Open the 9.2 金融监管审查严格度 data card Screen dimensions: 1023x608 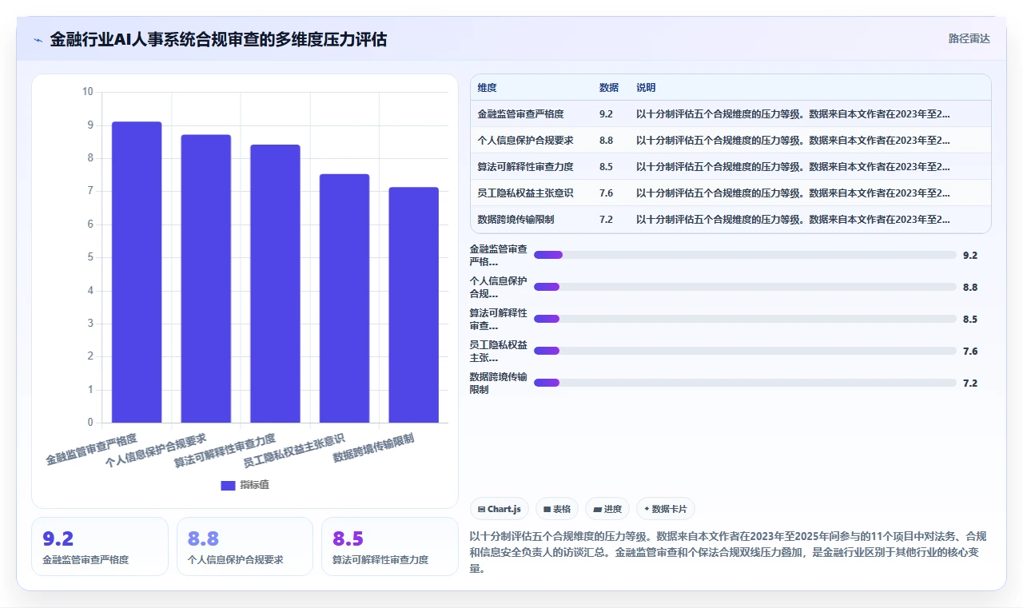point(100,546)
